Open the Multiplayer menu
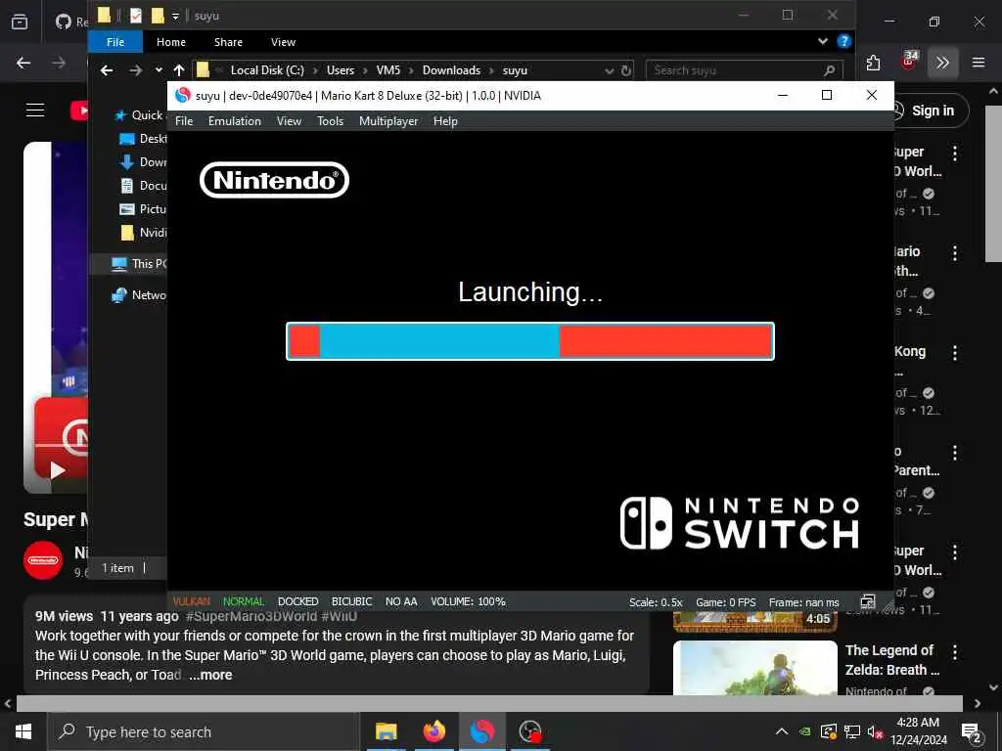Screen dimensions: 1002x751 click(388, 120)
